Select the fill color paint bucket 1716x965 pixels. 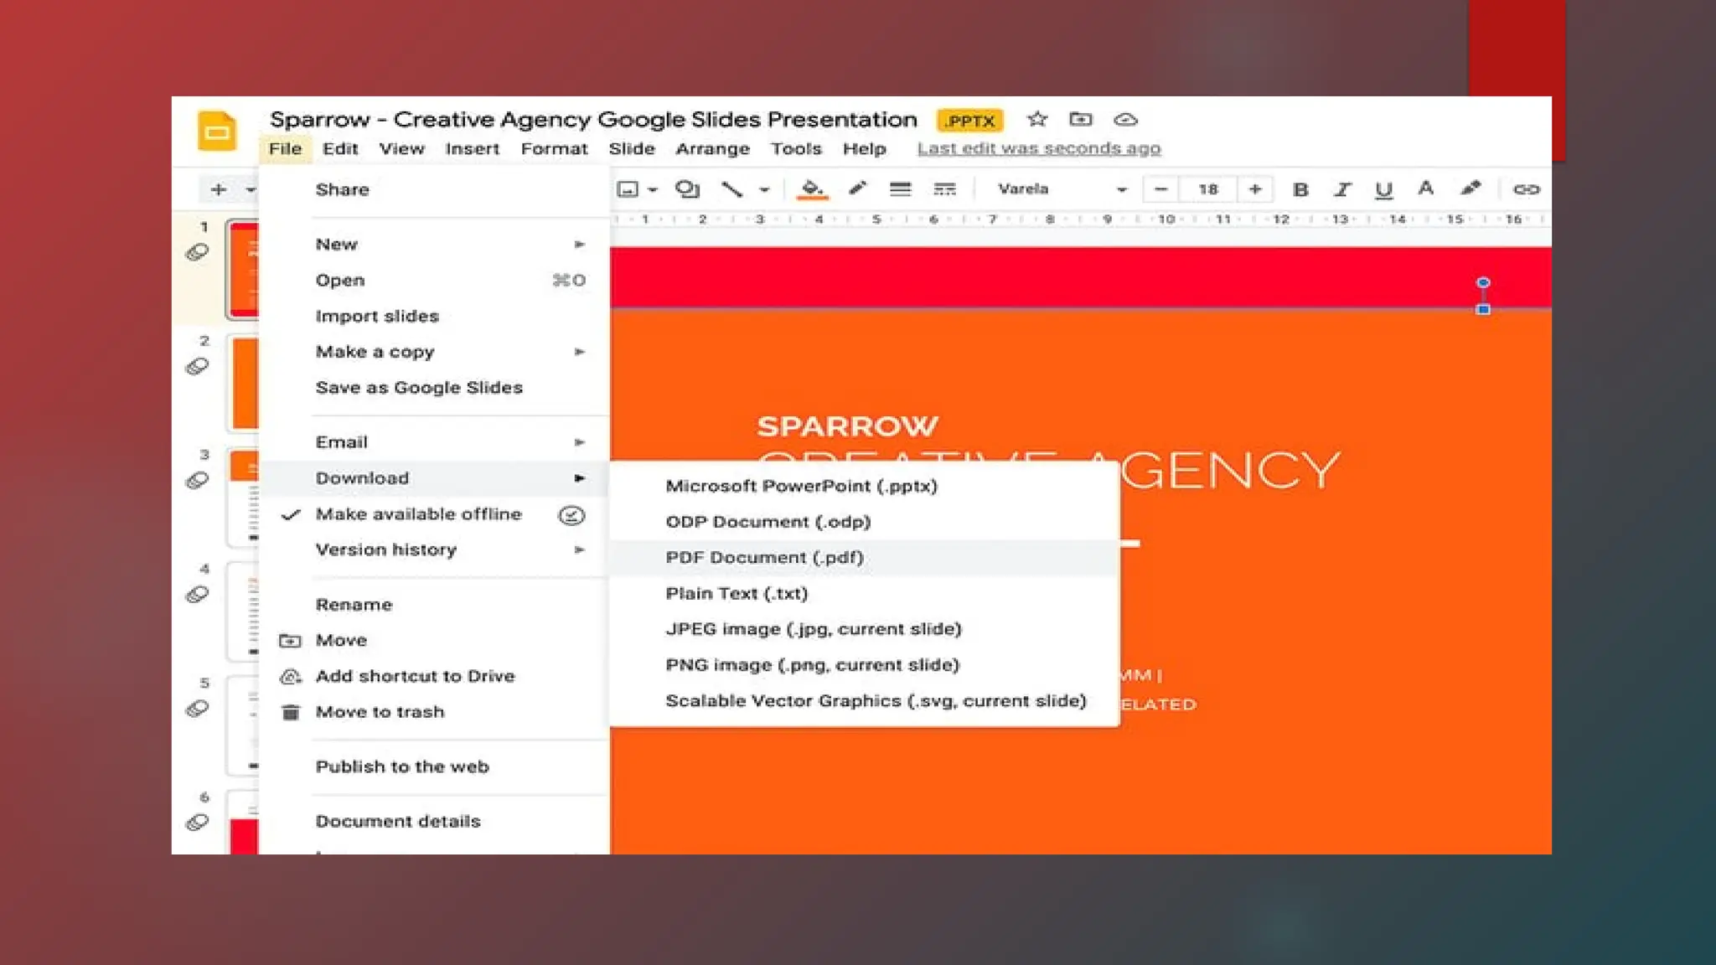click(x=811, y=189)
